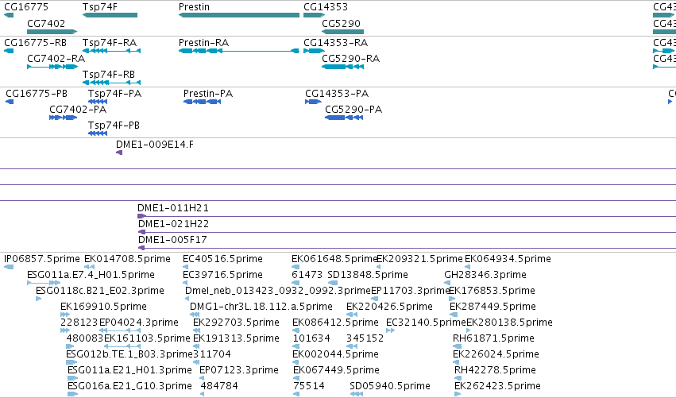Click the ESG0118c.B21_E02.3prime label
This screenshot has width=676, height=398.
point(100,291)
